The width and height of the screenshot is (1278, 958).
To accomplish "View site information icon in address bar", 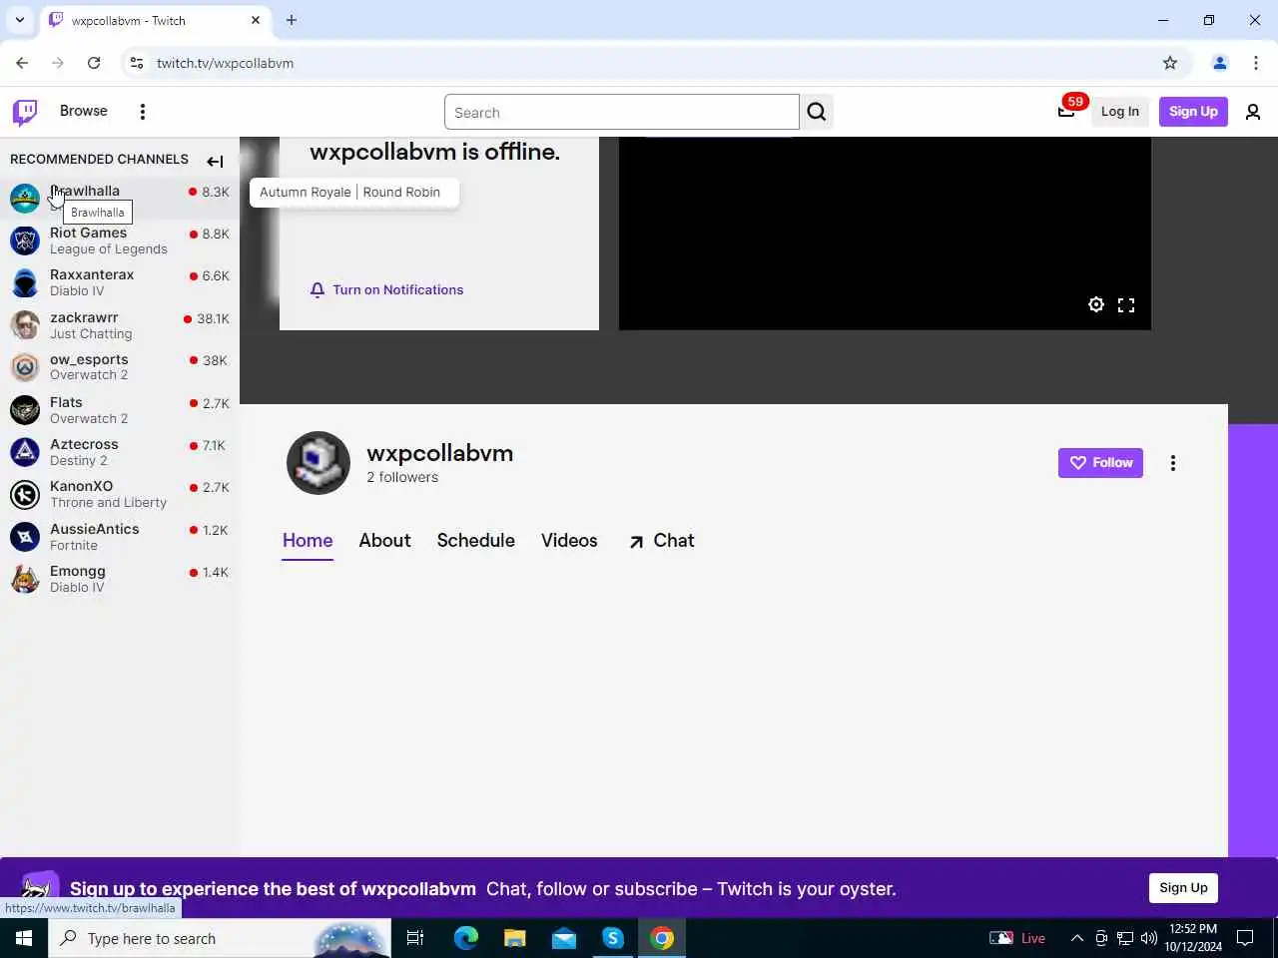I will pos(137,63).
